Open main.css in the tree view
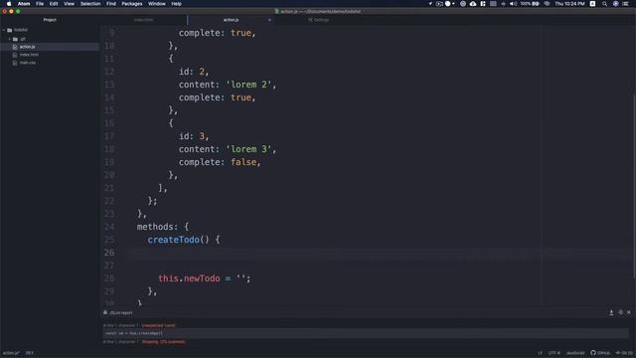Screen dimensions: 636x358 point(28,63)
